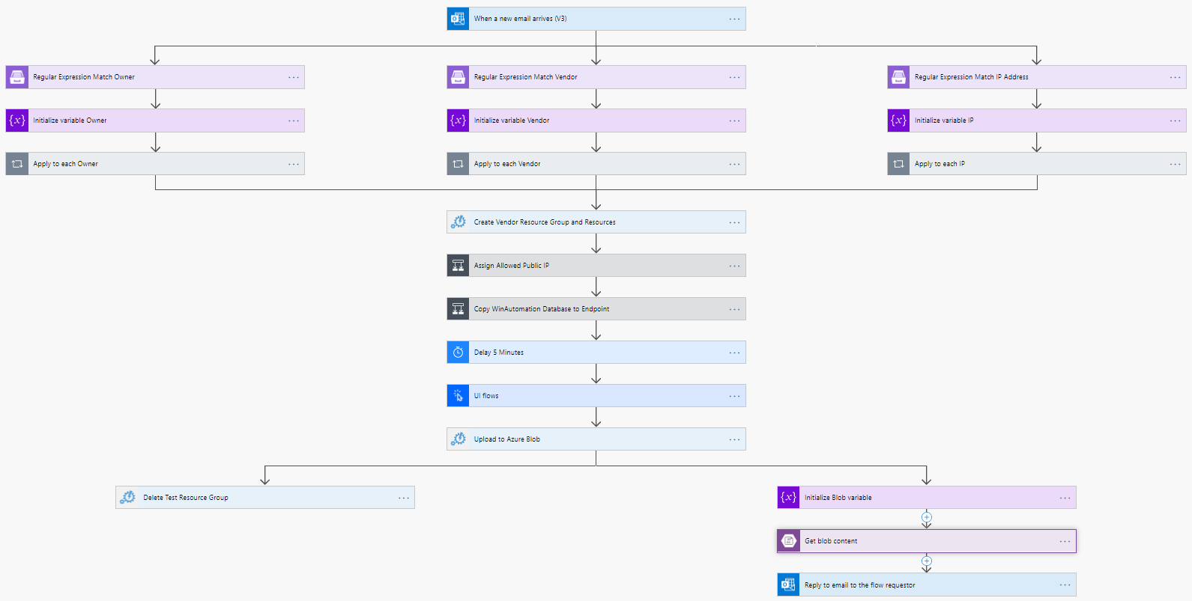Add step before Reply to email action
1192x601 pixels.
tap(927, 561)
